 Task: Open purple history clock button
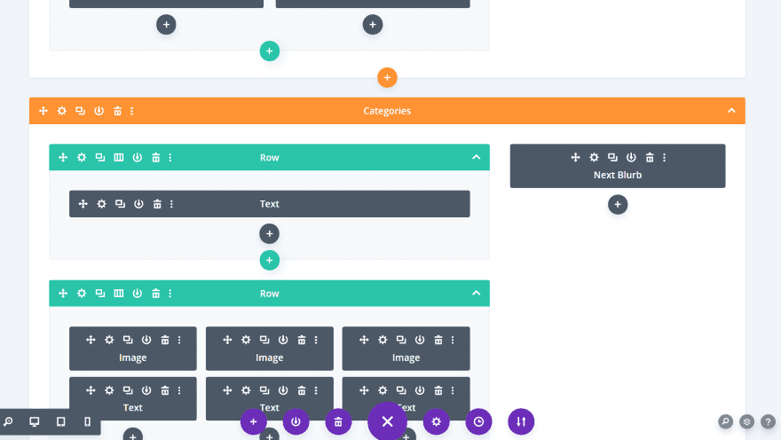click(478, 422)
